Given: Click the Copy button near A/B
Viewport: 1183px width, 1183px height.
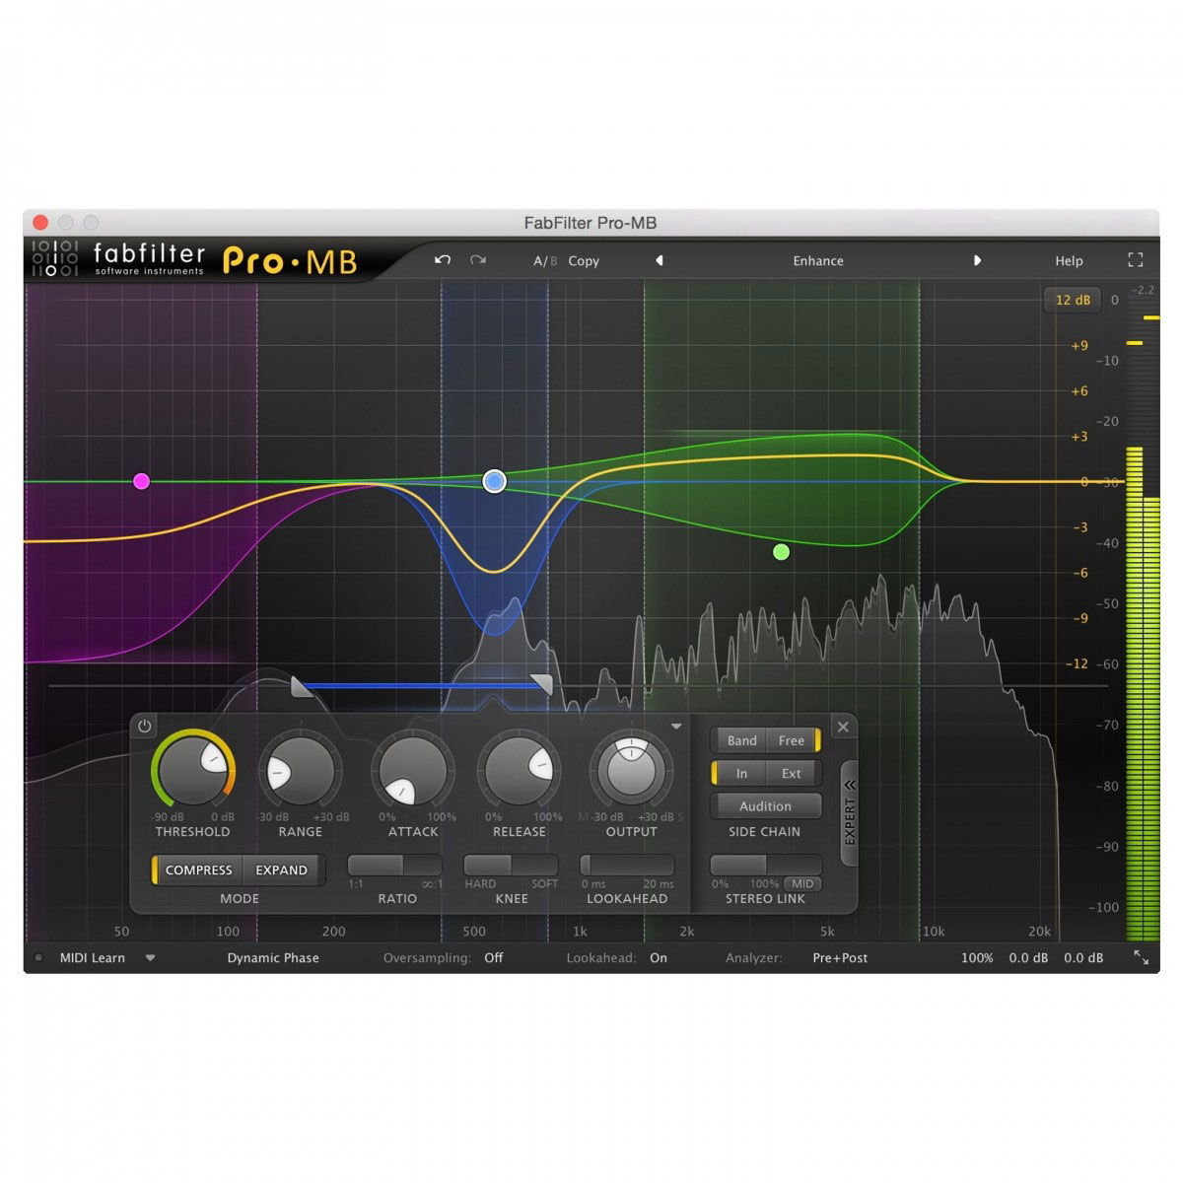Looking at the screenshot, I should 584,260.
